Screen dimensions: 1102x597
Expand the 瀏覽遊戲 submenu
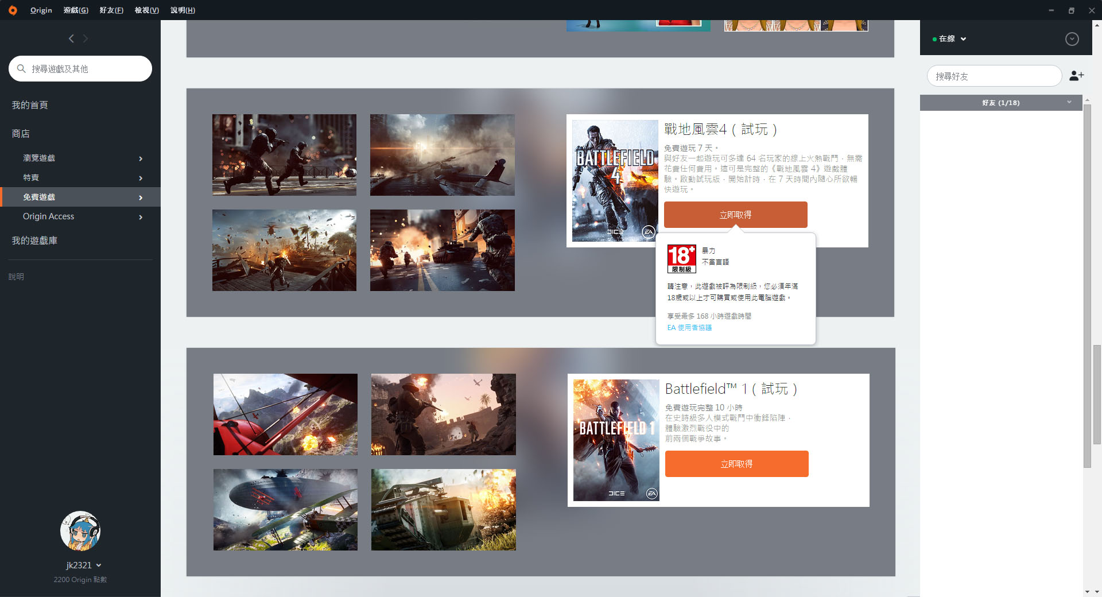tap(80, 158)
